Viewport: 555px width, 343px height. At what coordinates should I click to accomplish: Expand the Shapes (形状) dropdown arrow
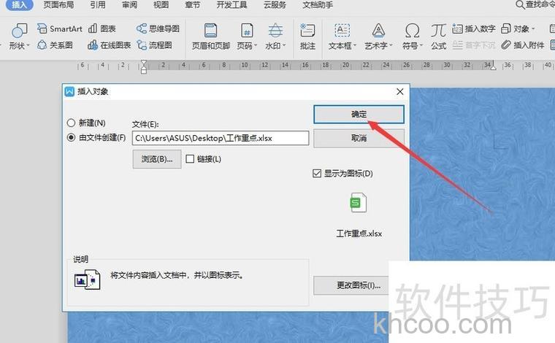(28, 46)
